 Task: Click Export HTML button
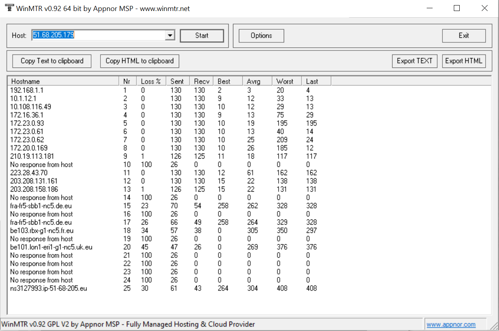[463, 61]
